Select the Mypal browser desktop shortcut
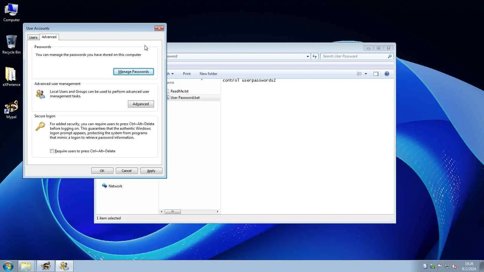Screen dimensions: 484x272 11,109
